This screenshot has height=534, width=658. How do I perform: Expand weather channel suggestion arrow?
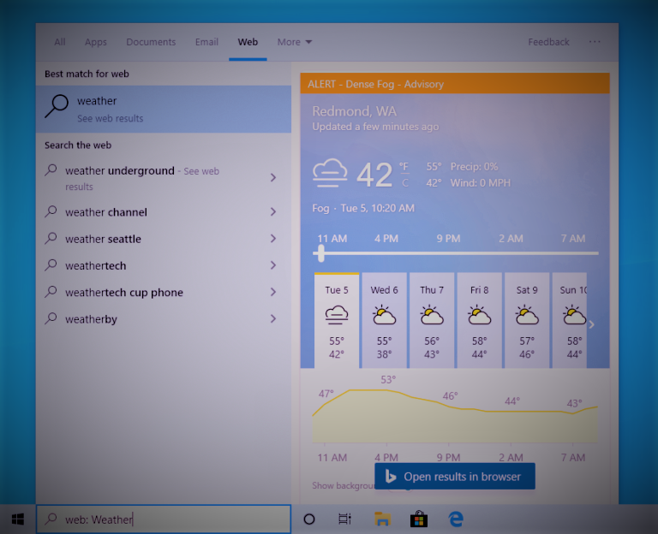[273, 211]
